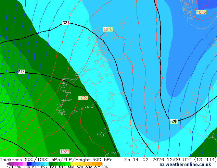Click the 534 legend value
This screenshot has height=168, width=217.
coord(53,167)
